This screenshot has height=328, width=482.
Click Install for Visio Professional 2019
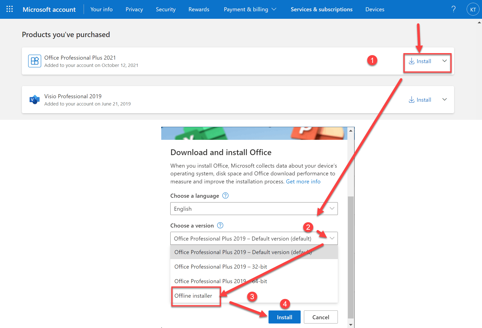[x=420, y=100]
